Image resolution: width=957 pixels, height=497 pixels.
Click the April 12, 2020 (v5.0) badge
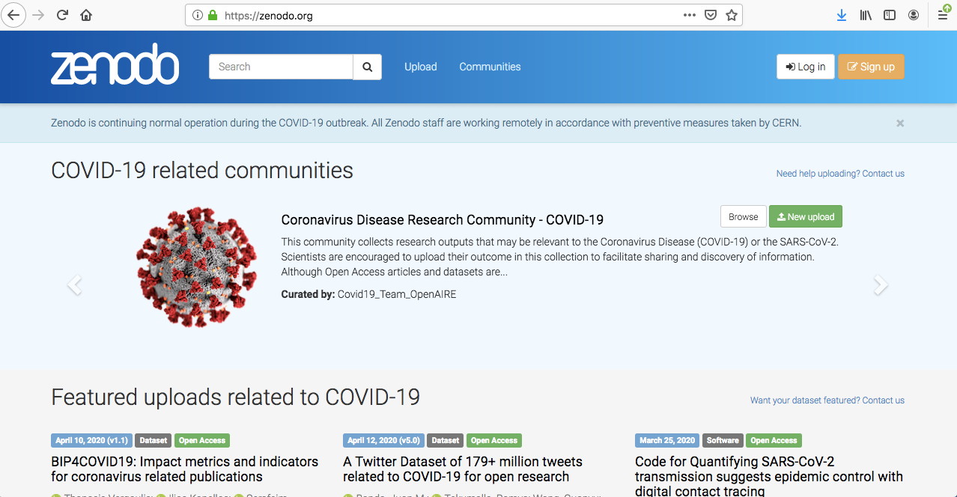[384, 441]
